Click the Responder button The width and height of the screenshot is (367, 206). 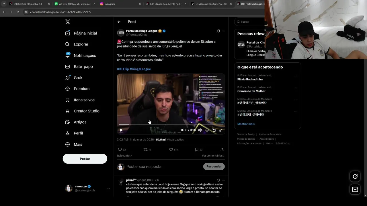click(214, 167)
